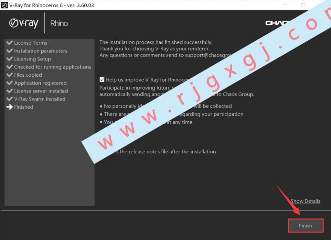Select the Finished step
Screen dimensions: 331x240
pos(24,107)
